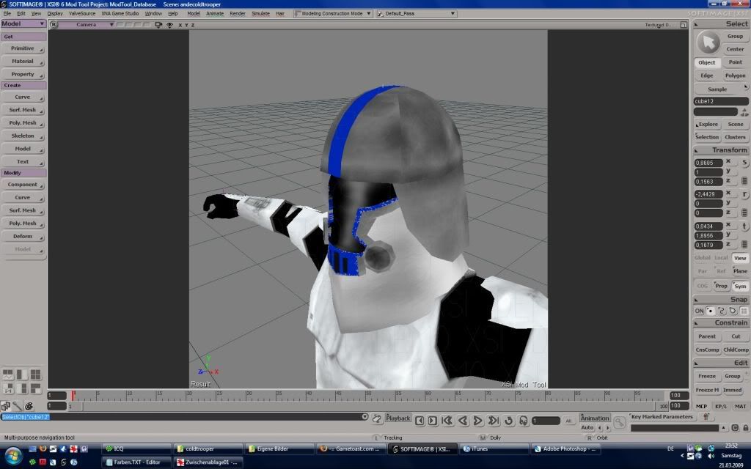Step to the previous frame
751x469 pixels.
coord(420,420)
